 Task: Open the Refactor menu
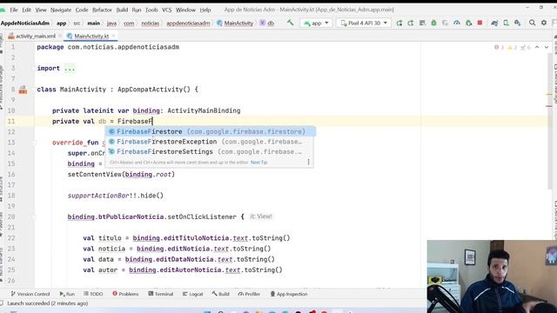(102, 10)
